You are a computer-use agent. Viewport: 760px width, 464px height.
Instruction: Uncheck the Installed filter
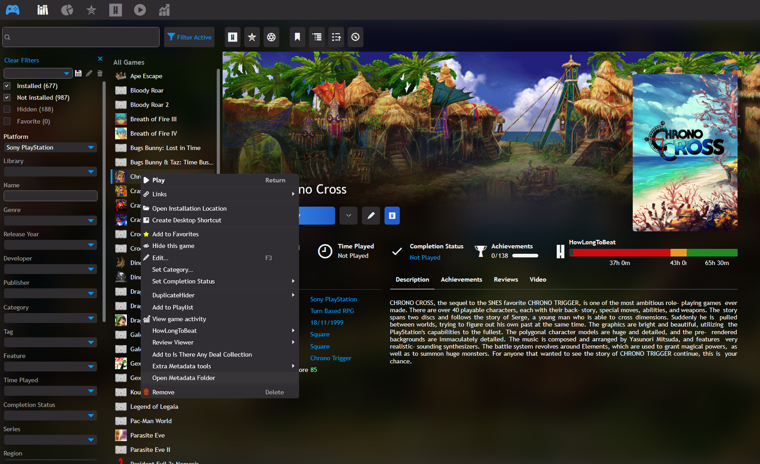click(x=7, y=85)
